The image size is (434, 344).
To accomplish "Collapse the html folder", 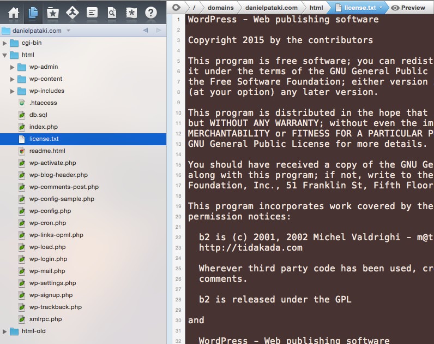I will coord(4,55).
